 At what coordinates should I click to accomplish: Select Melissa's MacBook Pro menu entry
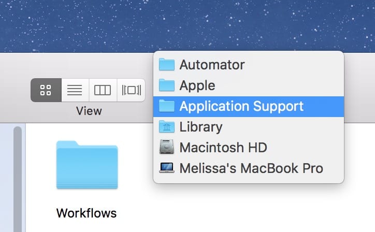pos(251,168)
